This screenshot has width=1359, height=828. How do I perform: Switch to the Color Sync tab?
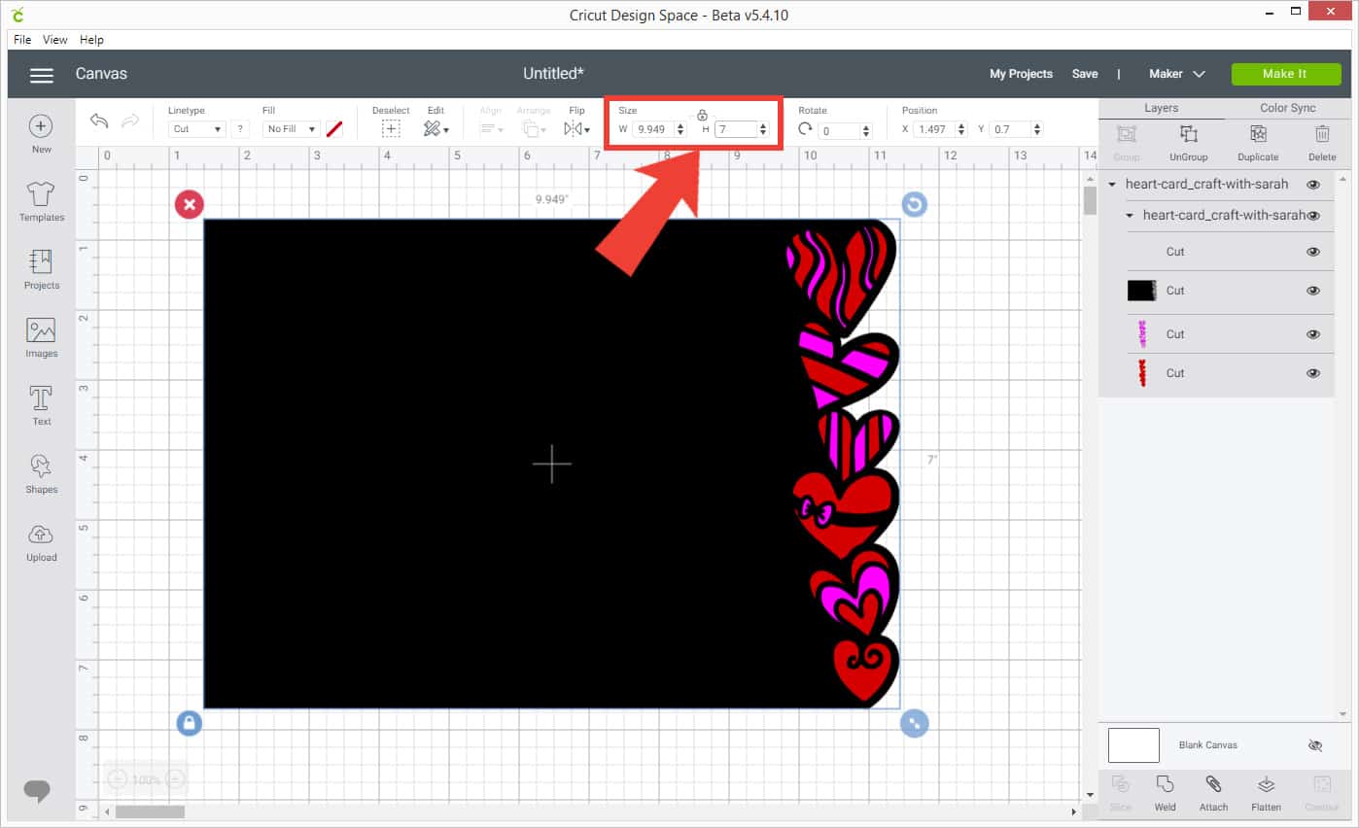(1287, 108)
